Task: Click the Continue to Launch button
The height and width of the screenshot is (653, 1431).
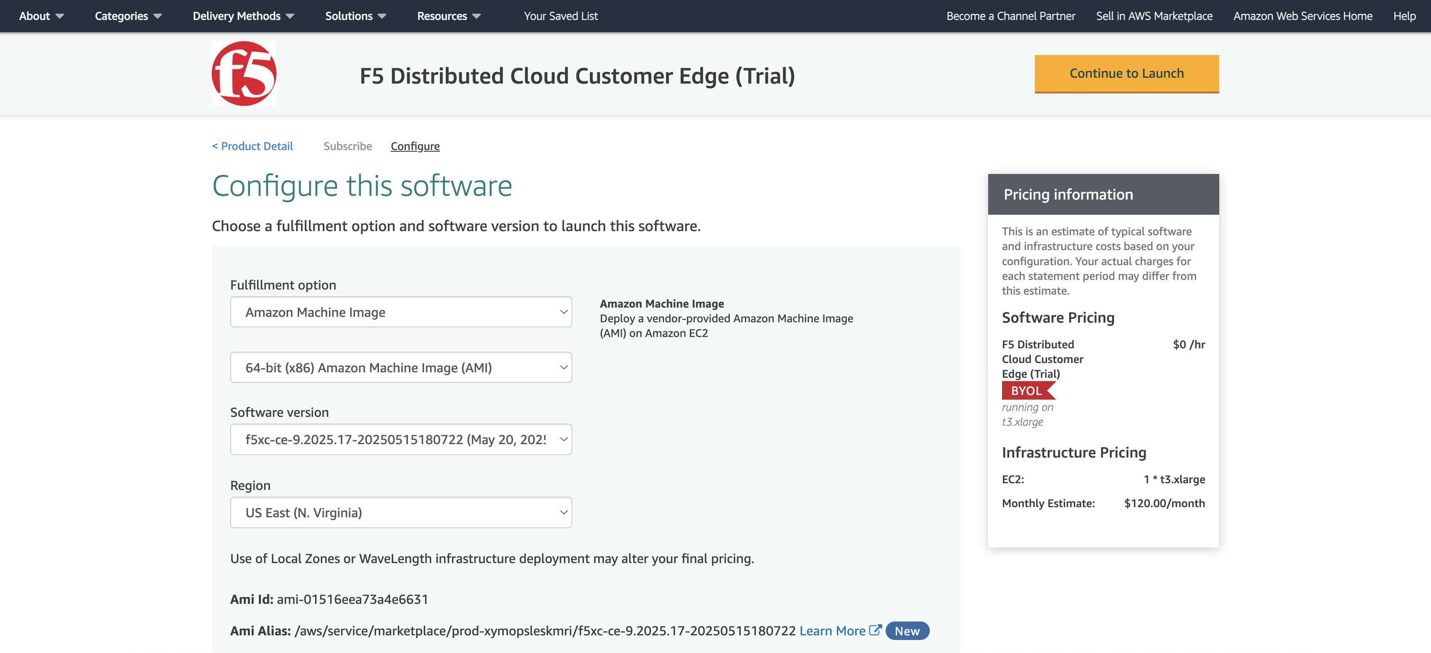Action: pyautogui.click(x=1126, y=74)
